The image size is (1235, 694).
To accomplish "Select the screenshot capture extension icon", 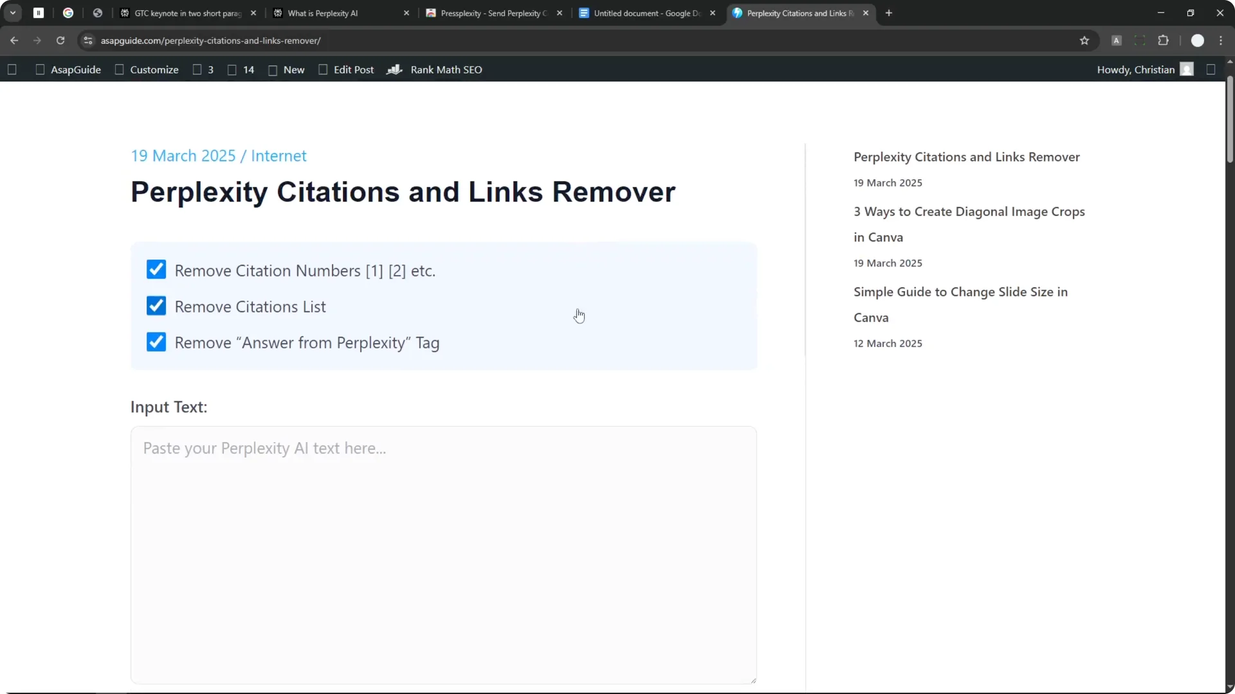I will (x=1140, y=40).
